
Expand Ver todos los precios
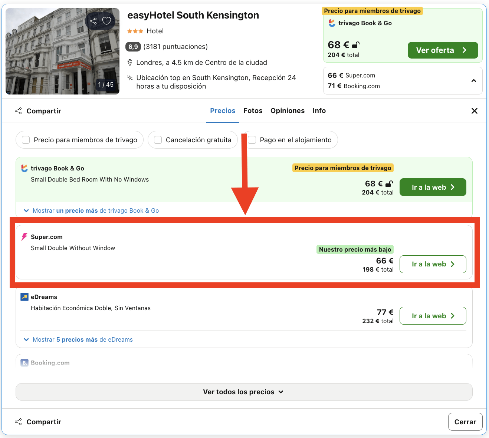244,392
